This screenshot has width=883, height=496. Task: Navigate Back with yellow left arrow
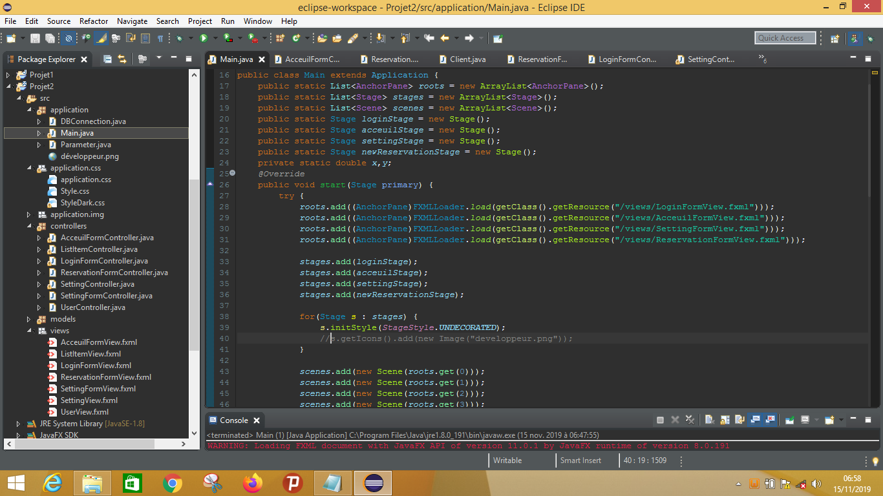pyautogui.click(x=445, y=38)
